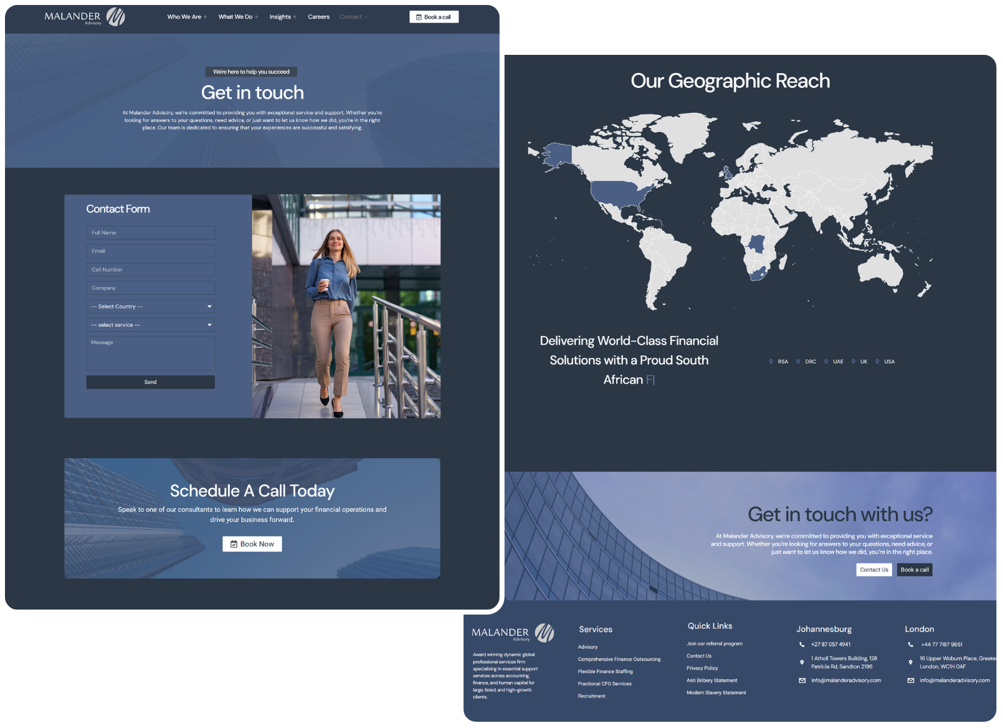Click the Malander logo in the footer
Screen dimensions: 1003x728
(x=512, y=633)
